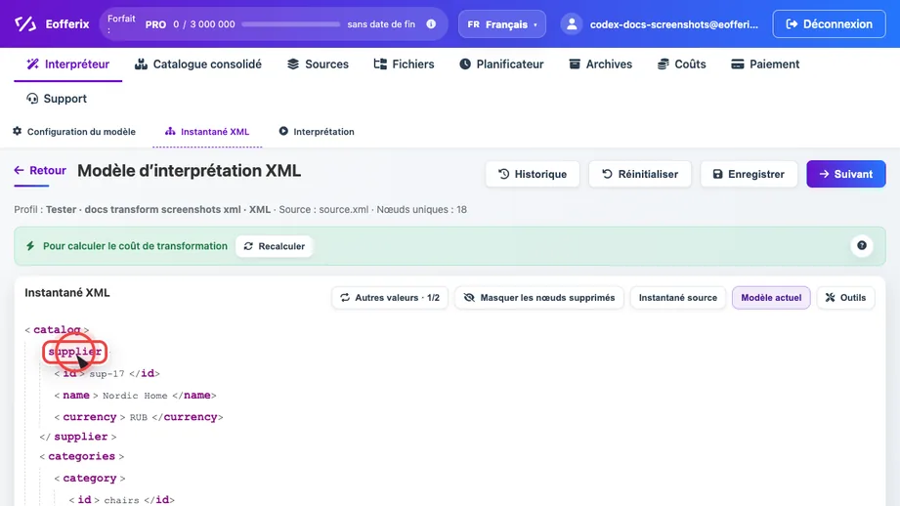
Task: Switch to the Fichiers tab
Action: coord(405,64)
